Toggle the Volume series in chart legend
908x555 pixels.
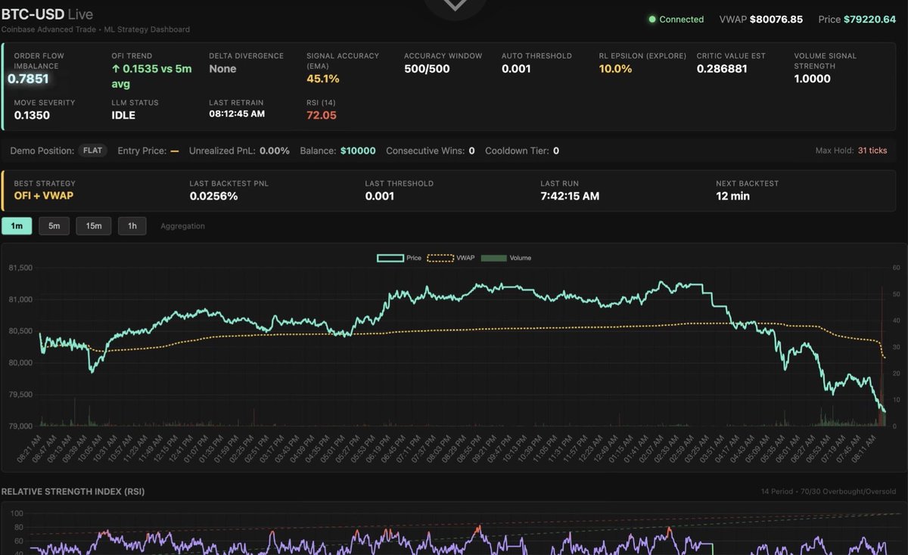[x=506, y=258]
